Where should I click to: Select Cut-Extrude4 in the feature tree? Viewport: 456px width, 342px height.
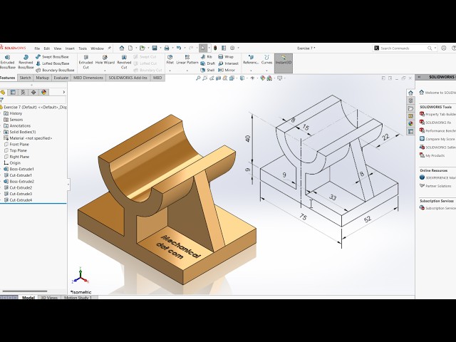[x=18, y=200]
